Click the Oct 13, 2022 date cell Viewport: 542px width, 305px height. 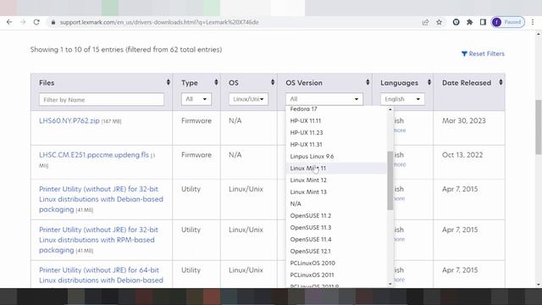point(462,154)
